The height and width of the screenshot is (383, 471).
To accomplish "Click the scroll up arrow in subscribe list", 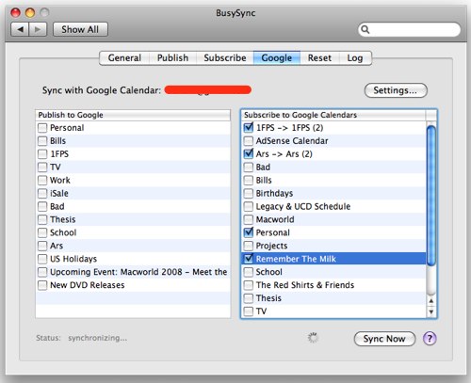I will (431, 300).
